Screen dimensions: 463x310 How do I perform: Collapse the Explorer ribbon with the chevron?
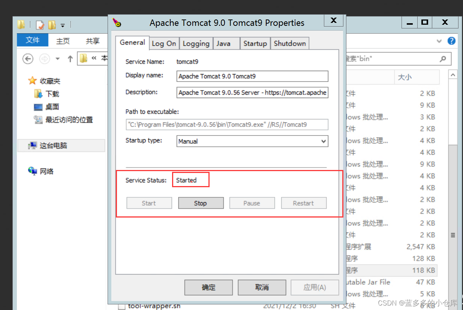(x=439, y=41)
